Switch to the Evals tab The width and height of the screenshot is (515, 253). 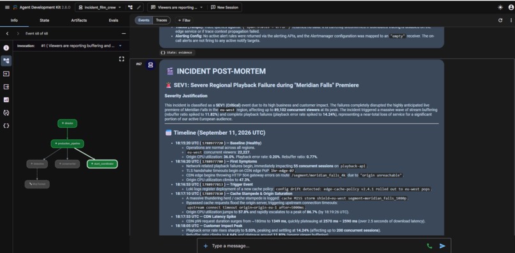coord(114,20)
